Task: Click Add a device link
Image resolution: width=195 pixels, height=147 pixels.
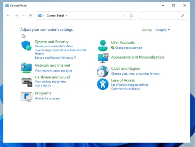Action: coord(43,86)
